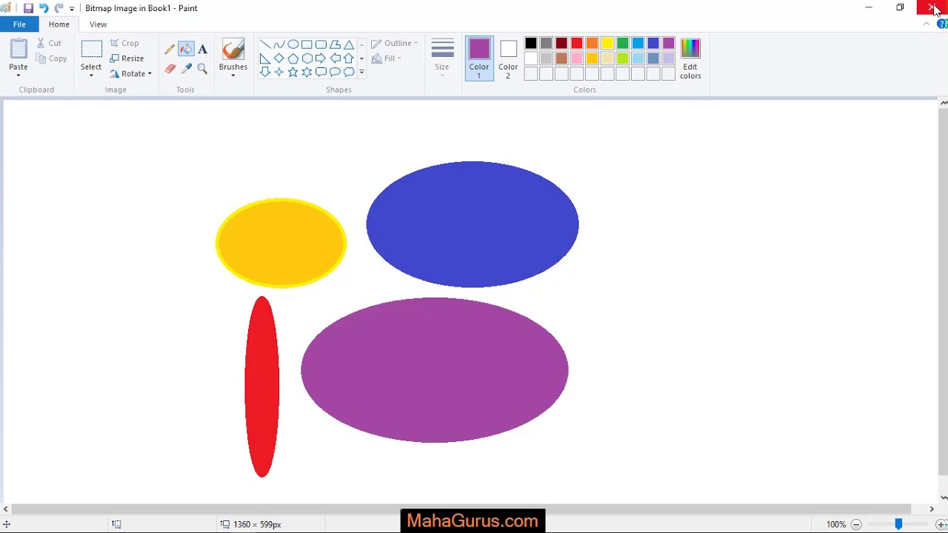Viewport: 948px width, 533px height.
Task: Choose the Polygon shape
Action: 335,44
